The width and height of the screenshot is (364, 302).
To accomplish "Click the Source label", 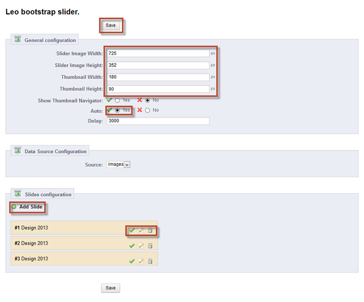I will coord(94,165).
